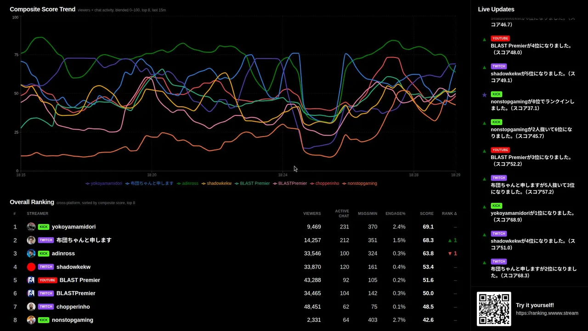
Task: Click the KICK badge next to yokoyamamidori in ranking
Action: pyautogui.click(x=44, y=227)
